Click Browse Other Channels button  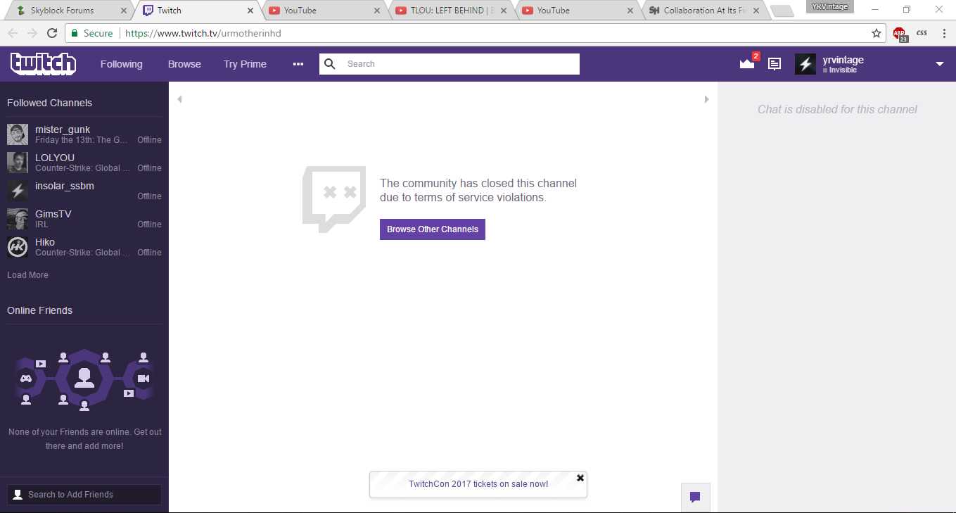pos(433,229)
